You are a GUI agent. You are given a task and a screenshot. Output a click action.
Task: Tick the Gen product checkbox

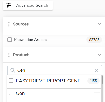11,93
